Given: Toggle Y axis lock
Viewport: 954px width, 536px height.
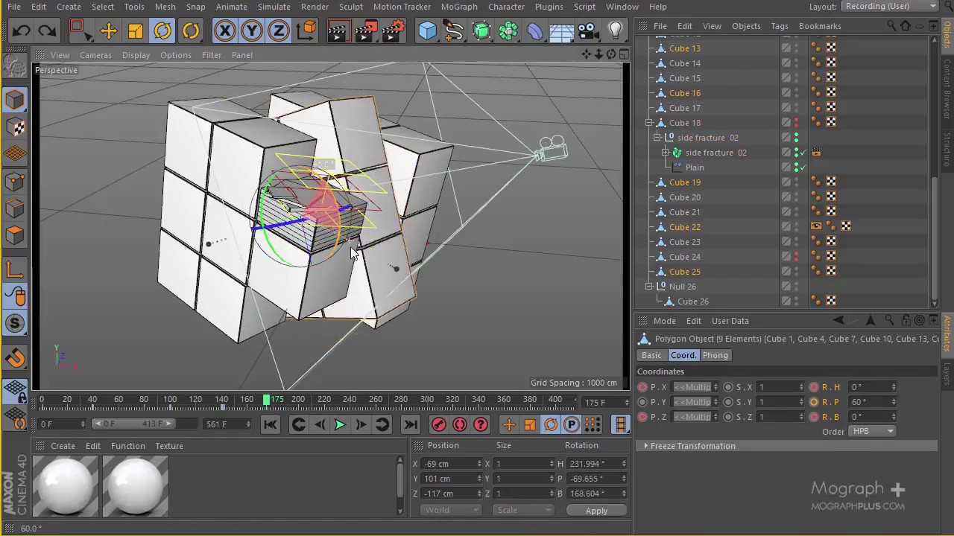Looking at the screenshot, I should click(x=251, y=31).
